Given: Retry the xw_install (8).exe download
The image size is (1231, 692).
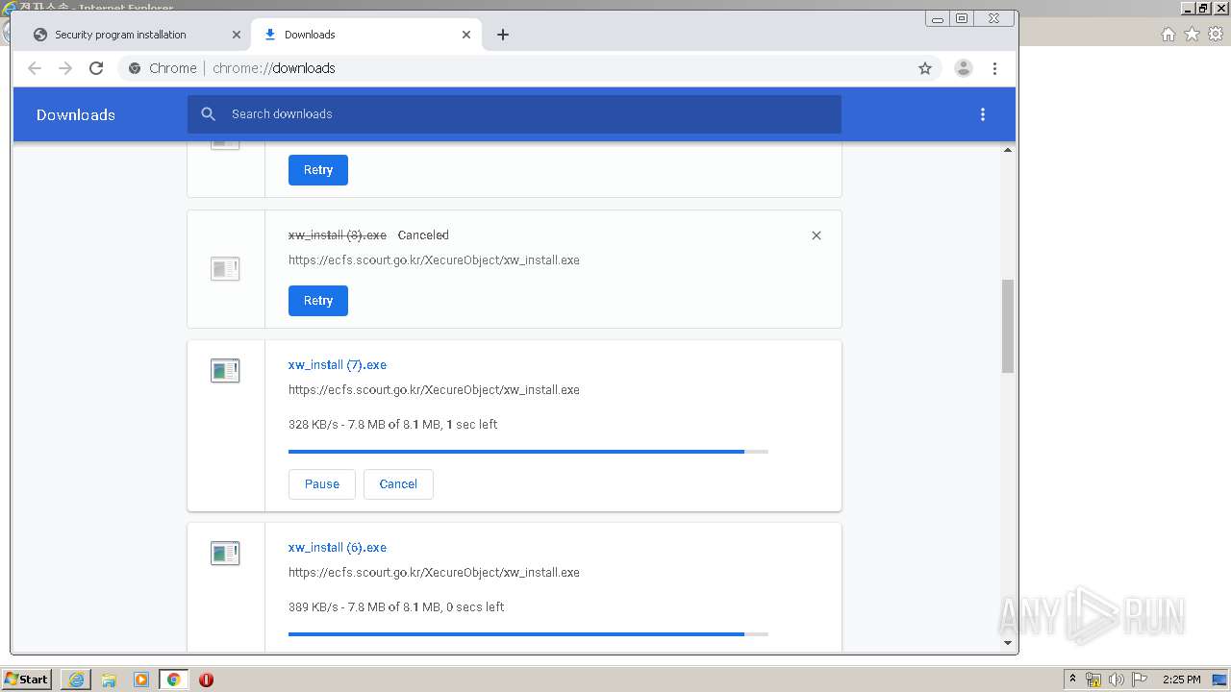Looking at the screenshot, I should (318, 301).
